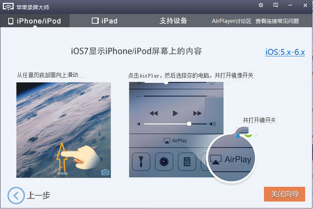
Task: Switch to the iPad tab
Action: 105,21
